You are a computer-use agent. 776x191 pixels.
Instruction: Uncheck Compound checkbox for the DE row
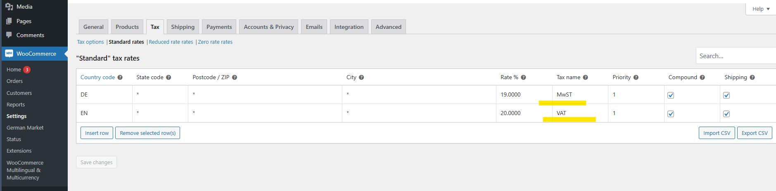(x=671, y=95)
